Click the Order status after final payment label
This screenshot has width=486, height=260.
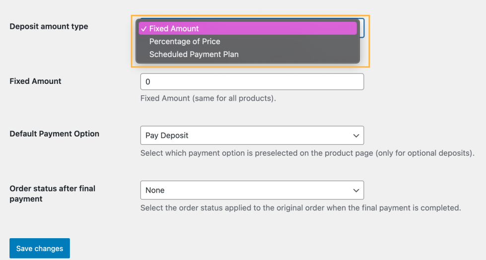pyautogui.click(x=52, y=194)
